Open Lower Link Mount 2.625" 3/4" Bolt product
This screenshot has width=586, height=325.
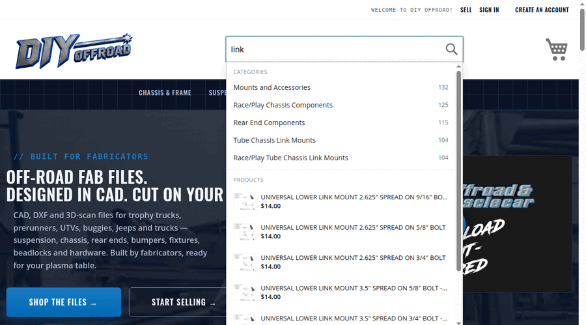(341, 262)
